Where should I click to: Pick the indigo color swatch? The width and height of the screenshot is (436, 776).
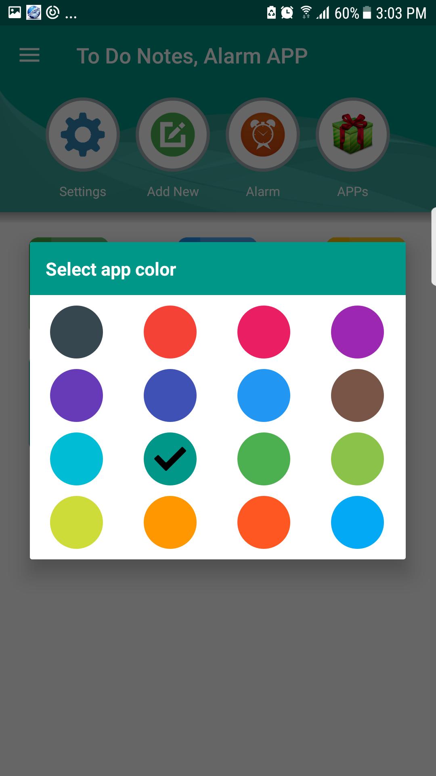click(x=170, y=395)
